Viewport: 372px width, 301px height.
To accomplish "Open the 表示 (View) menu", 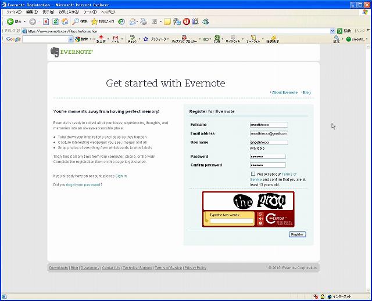I will 48,12.
